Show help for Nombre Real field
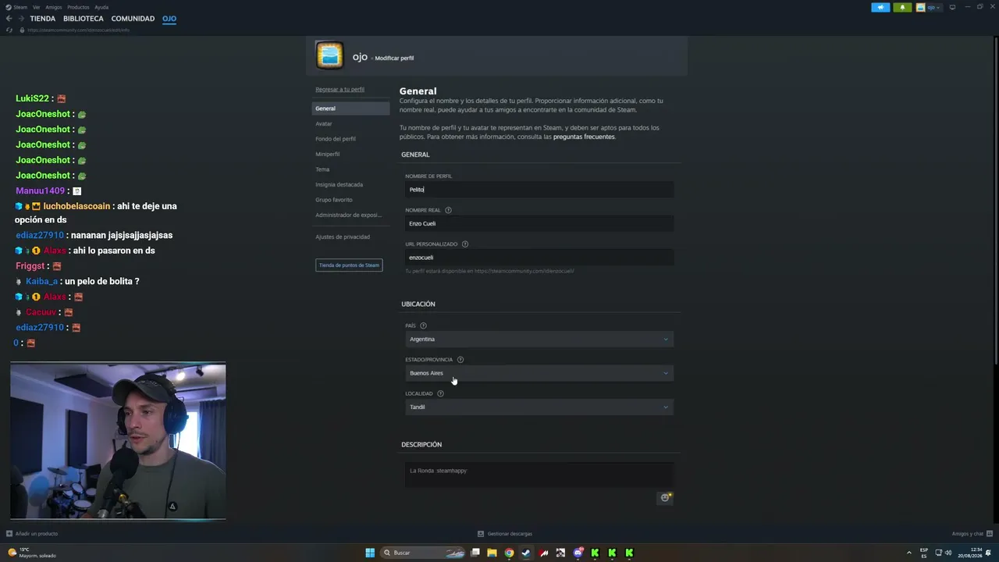999x562 pixels. [448, 210]
